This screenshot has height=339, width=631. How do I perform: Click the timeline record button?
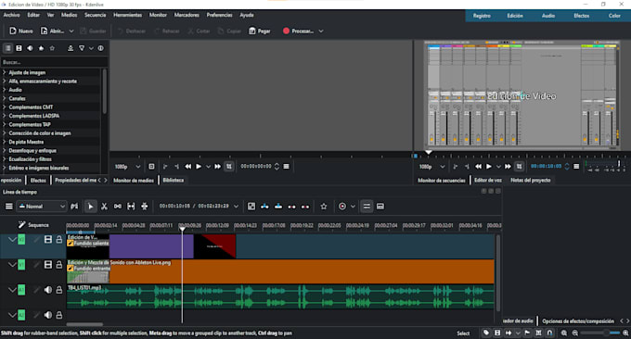(x=342, y=207)
